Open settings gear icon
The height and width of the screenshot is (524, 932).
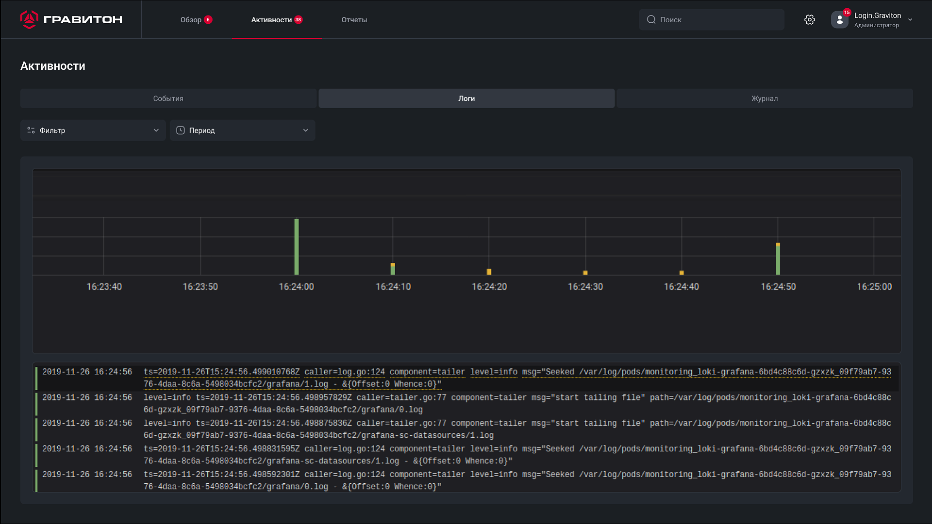(809, 20)
